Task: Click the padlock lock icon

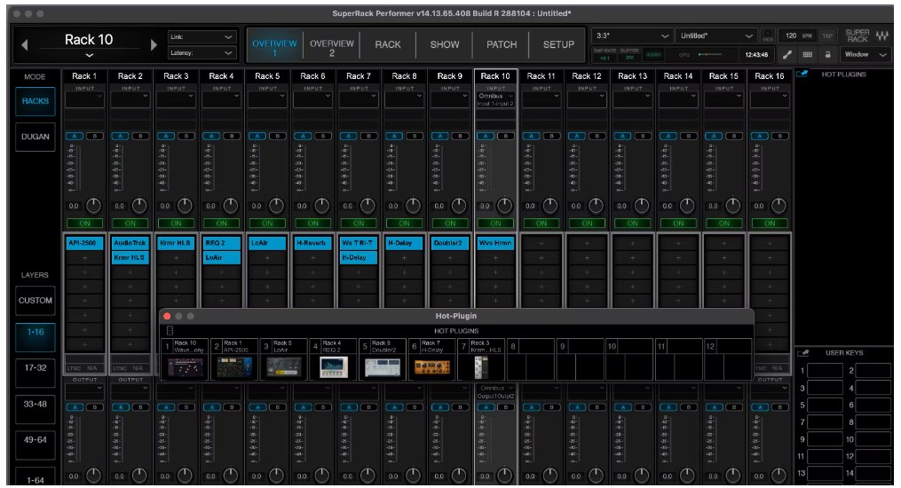Action: pos(827,54)
